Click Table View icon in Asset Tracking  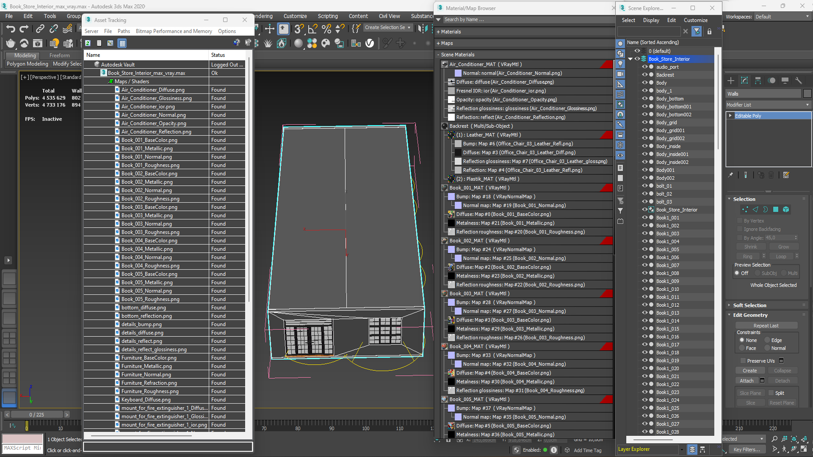point(122,43)
